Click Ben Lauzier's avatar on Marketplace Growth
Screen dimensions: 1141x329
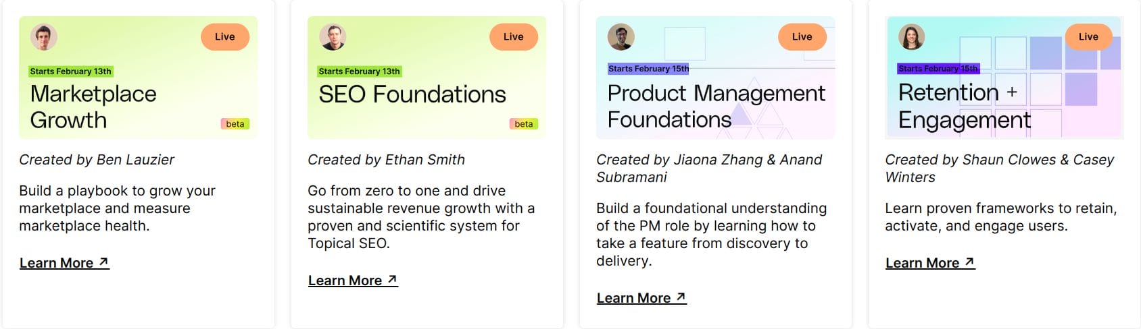tap(44, 37)
